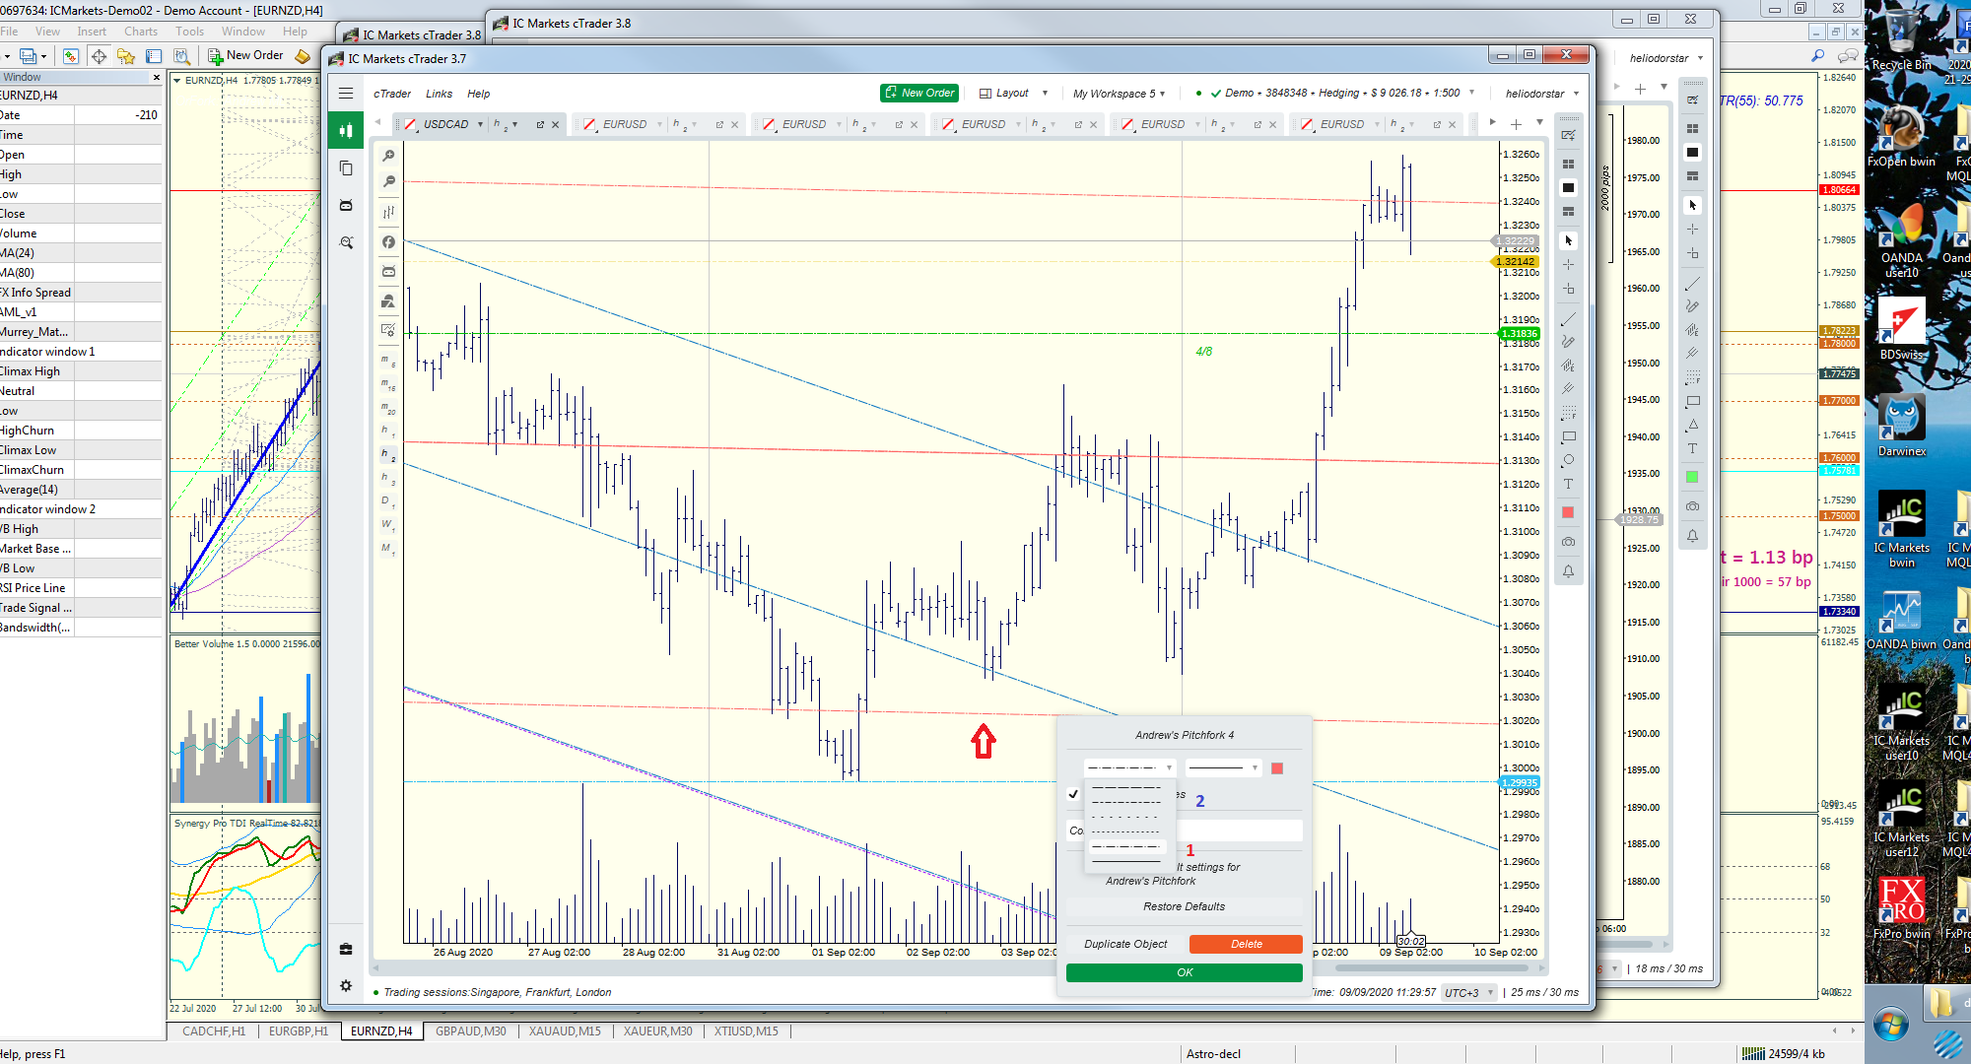Viewport: 1971px width, 1064px height.
Task: Open indicators function icon in chart toolbar
Action: 388,241
